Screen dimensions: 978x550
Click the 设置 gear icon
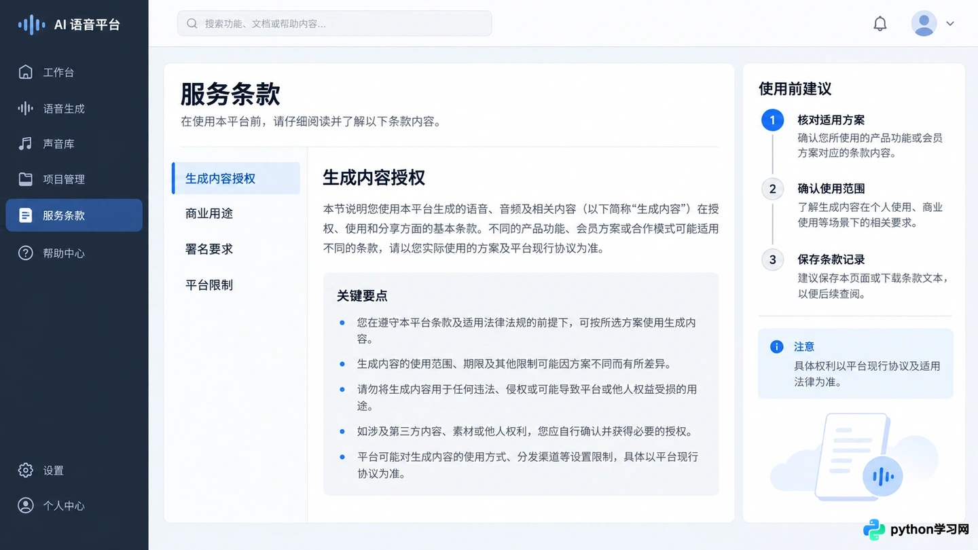click(x=26, y=470)
